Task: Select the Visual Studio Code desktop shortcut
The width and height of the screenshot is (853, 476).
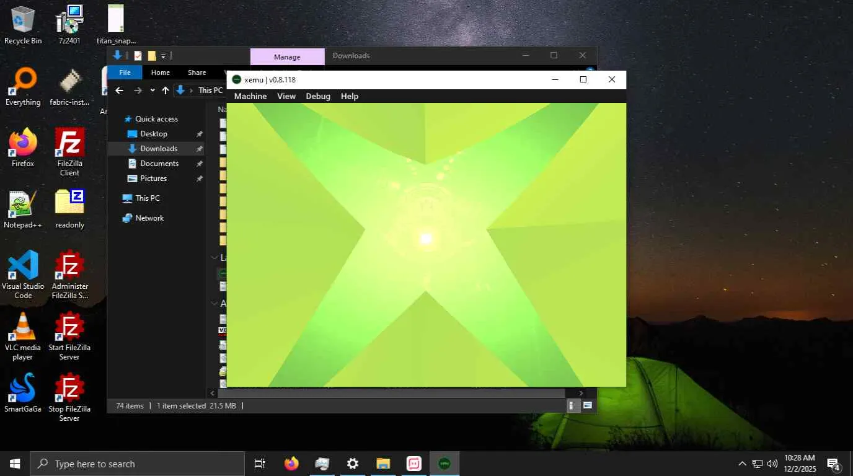Action: click(x=23, y=275)
